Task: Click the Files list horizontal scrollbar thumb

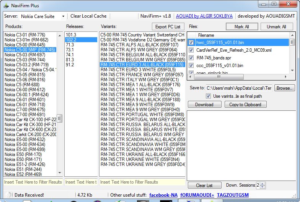Action: (219, 77)
